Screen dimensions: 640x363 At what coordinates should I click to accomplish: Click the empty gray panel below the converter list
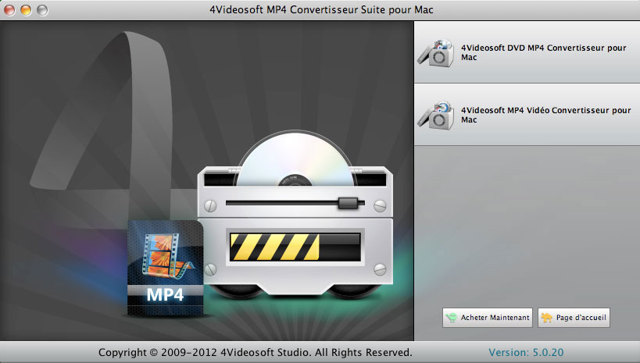[x=526, y=226]
